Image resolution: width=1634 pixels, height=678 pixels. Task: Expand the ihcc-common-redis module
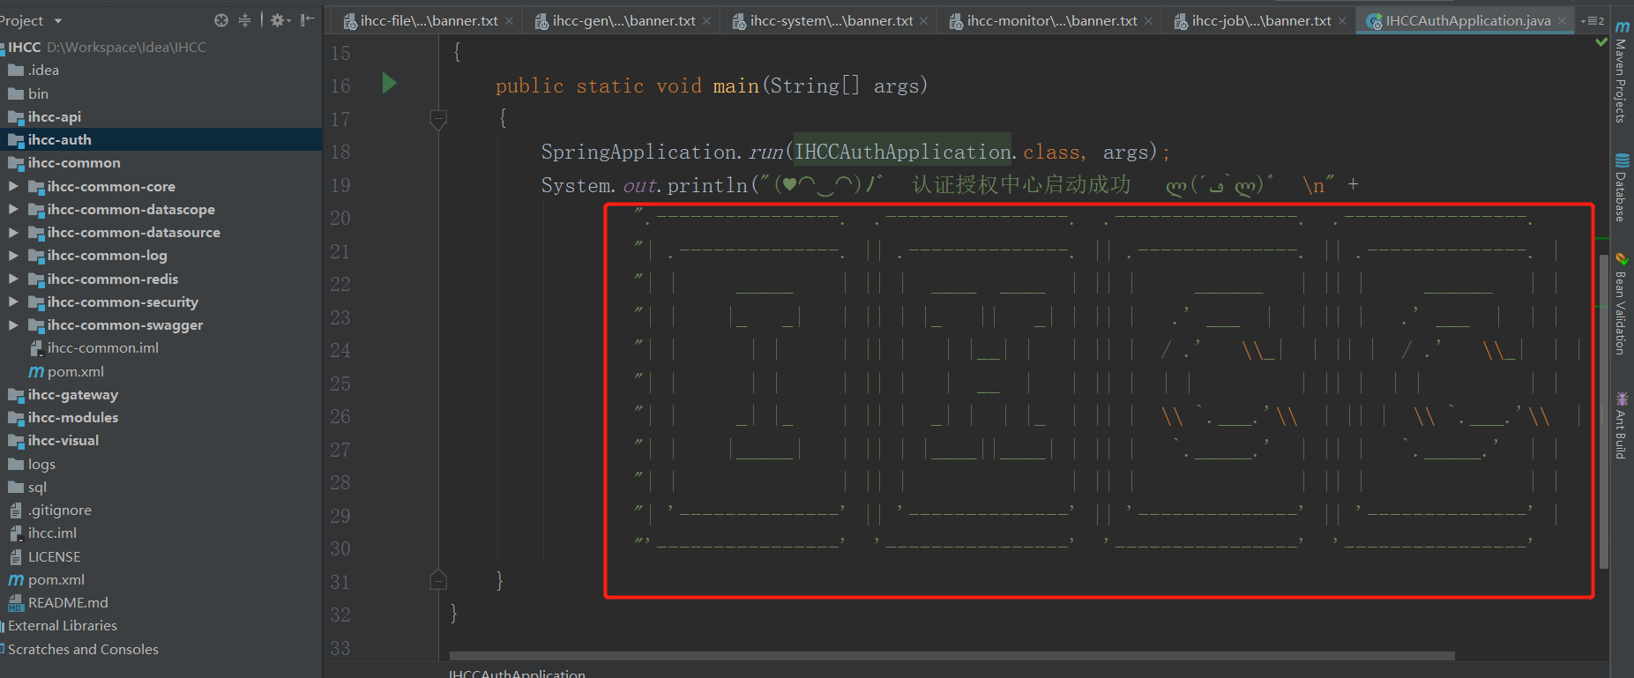pyautogui.click(x=13, y=279)
